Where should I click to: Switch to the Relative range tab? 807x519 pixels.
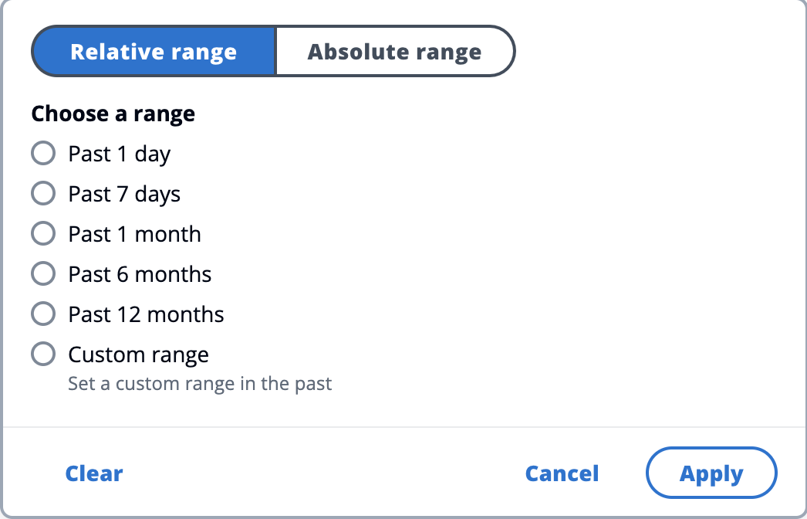154,52
